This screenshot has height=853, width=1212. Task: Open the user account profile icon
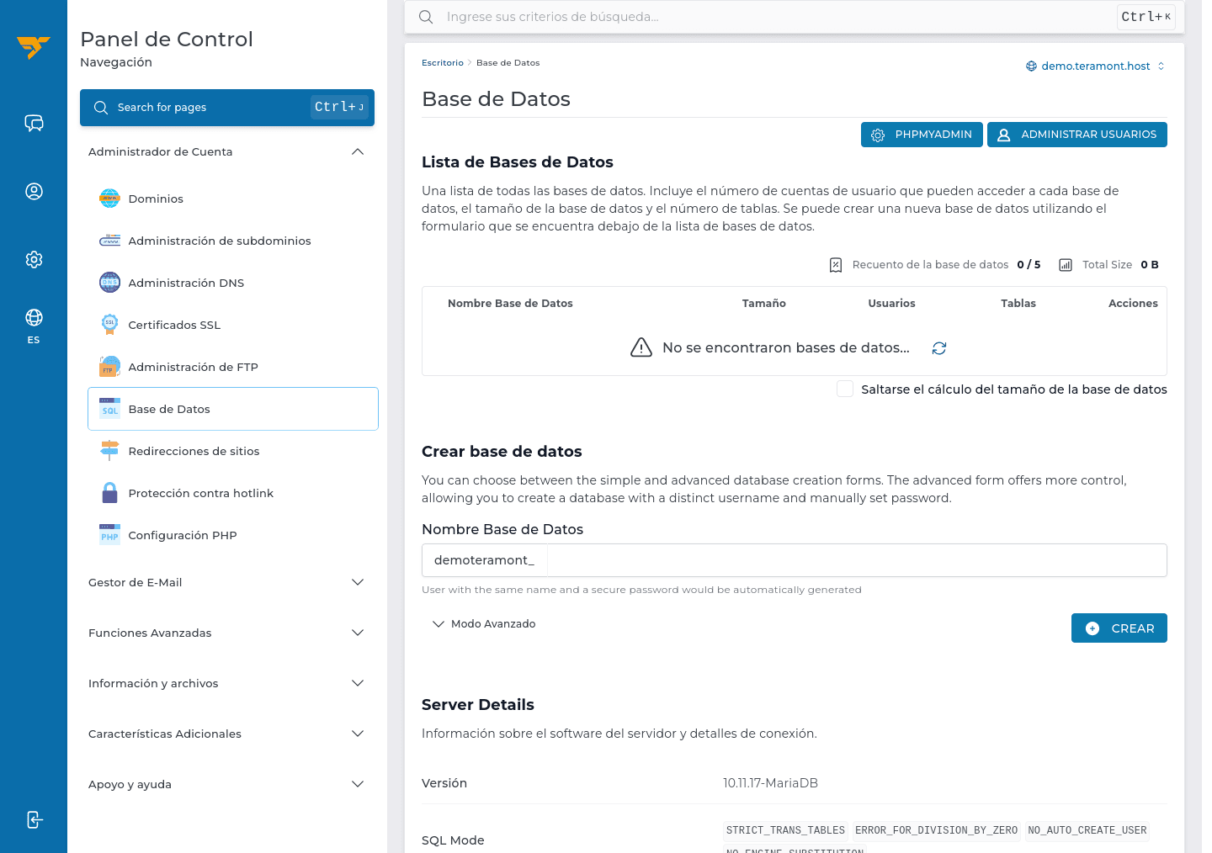(x=34, y=192)
